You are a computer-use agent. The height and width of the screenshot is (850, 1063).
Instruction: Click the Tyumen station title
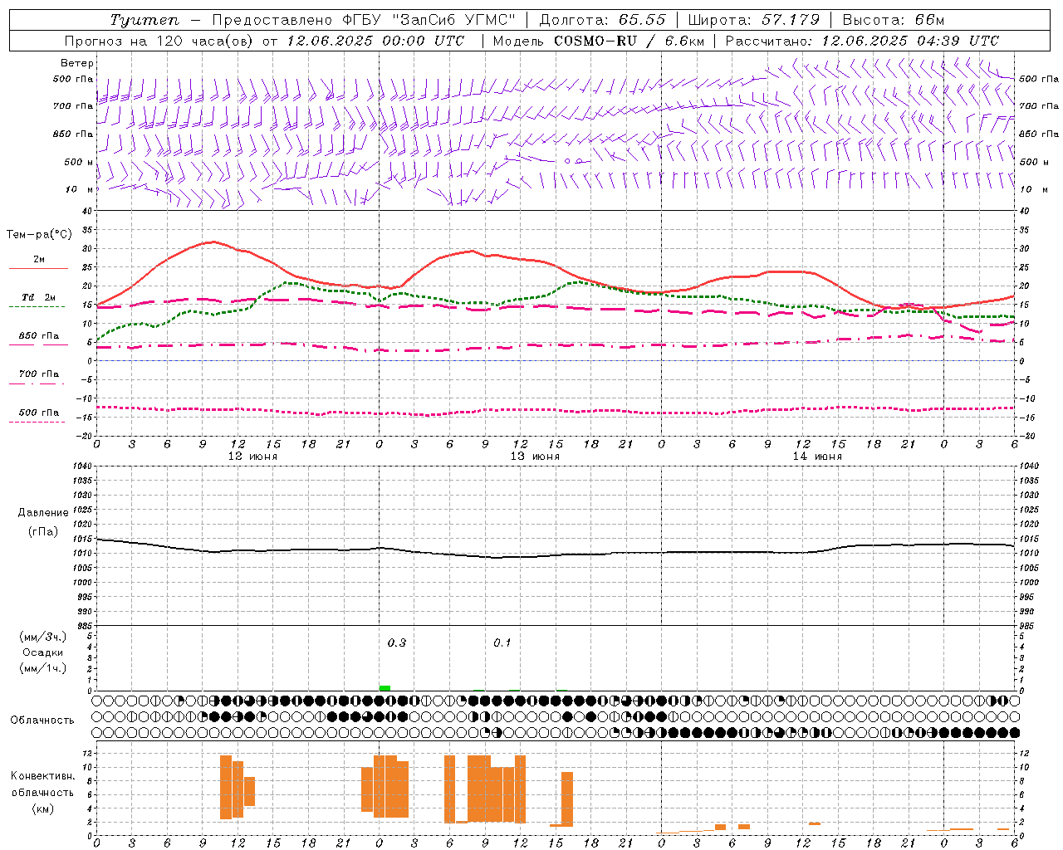pyautogui.click(x=144, y=20)
